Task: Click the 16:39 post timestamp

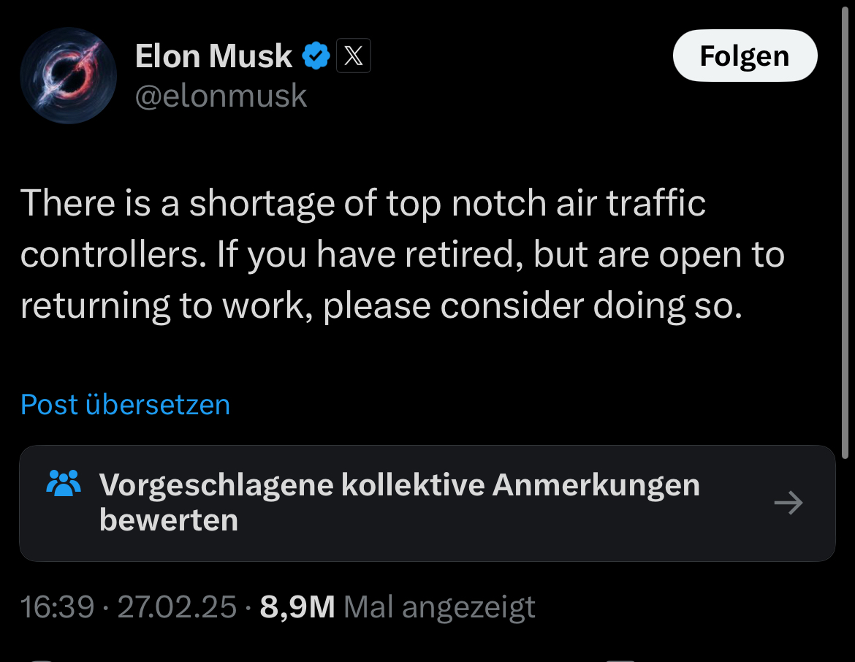Action: pos(58,607)
